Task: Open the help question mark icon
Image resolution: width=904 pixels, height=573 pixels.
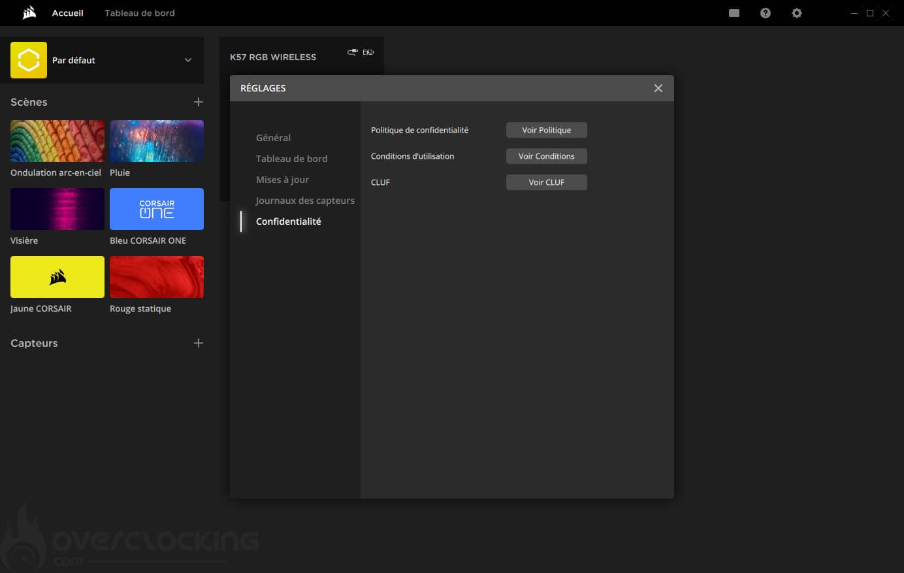Action: coord(766,13)
